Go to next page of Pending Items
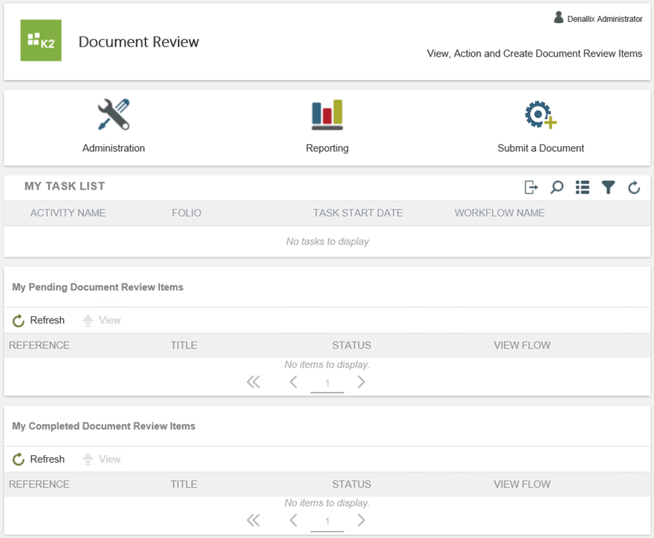Viewport: 654px width, 538px height. (361, 382)
